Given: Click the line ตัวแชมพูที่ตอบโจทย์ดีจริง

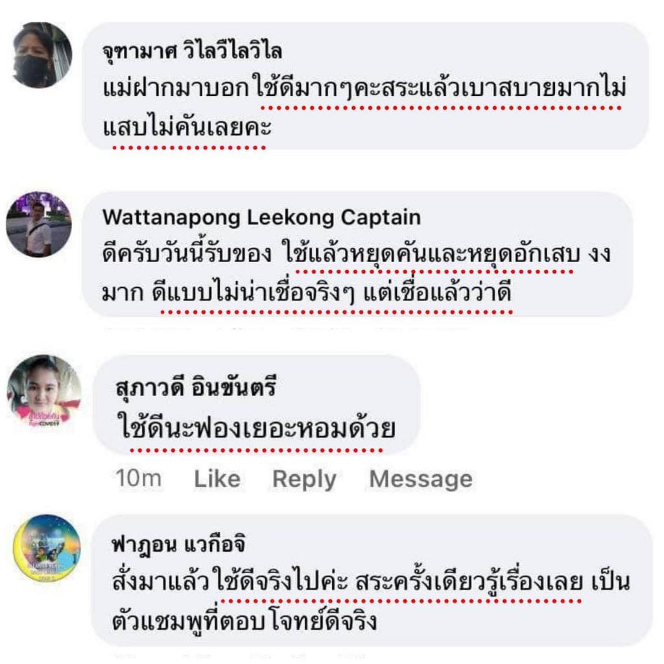Looking at the screenshot, I should tap(244, 621).
